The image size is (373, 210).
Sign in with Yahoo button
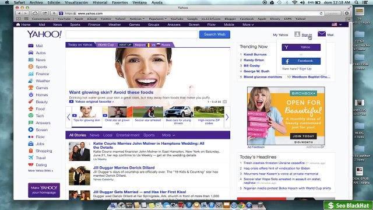point(301,47)
